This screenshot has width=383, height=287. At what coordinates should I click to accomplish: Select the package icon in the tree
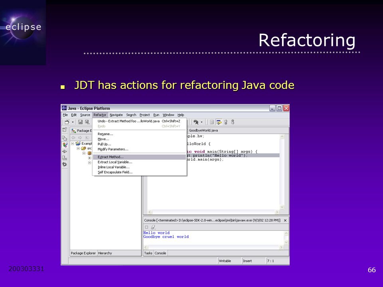89,153
